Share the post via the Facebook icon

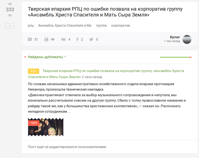point(77,40)
